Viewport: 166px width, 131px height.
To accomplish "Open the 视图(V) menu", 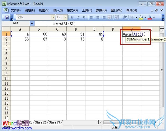I will 44,10.
